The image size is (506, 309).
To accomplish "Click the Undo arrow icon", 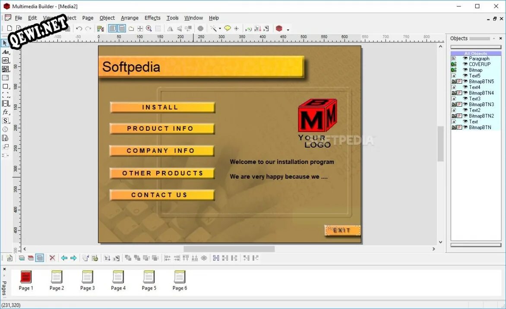I will [79, 29].
